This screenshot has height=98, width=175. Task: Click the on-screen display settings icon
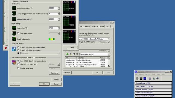[14, 62]
